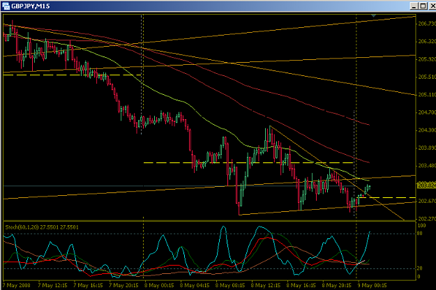Screen dimensions: 436x290
Task: Click the '8 May 04:15' time label
Action: [195, 285]
